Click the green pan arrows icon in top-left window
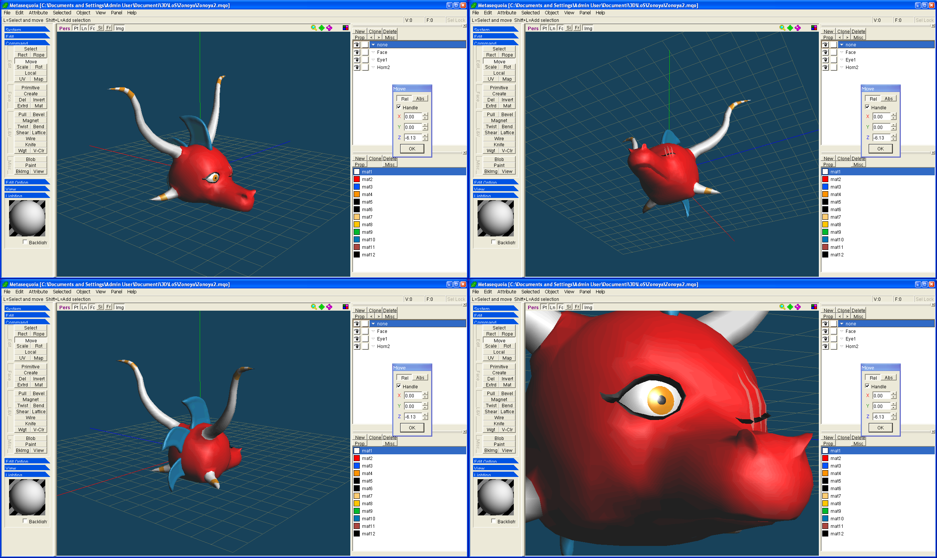The width and height of the screenshot is (937, 558). coord(322,28)
